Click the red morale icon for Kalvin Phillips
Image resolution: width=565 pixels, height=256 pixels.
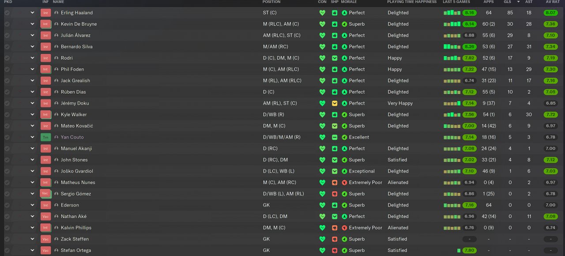[x=344, y=228]
